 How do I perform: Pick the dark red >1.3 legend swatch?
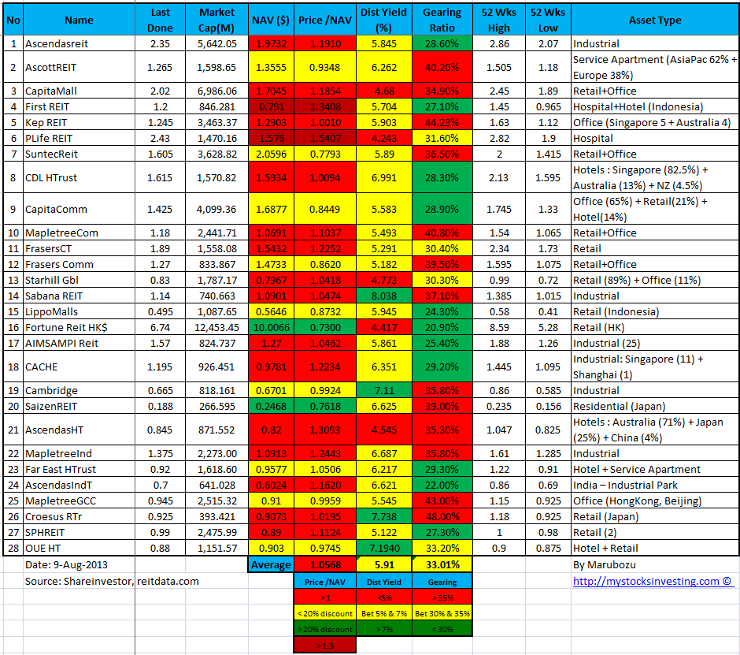click(x=324, y=645)
